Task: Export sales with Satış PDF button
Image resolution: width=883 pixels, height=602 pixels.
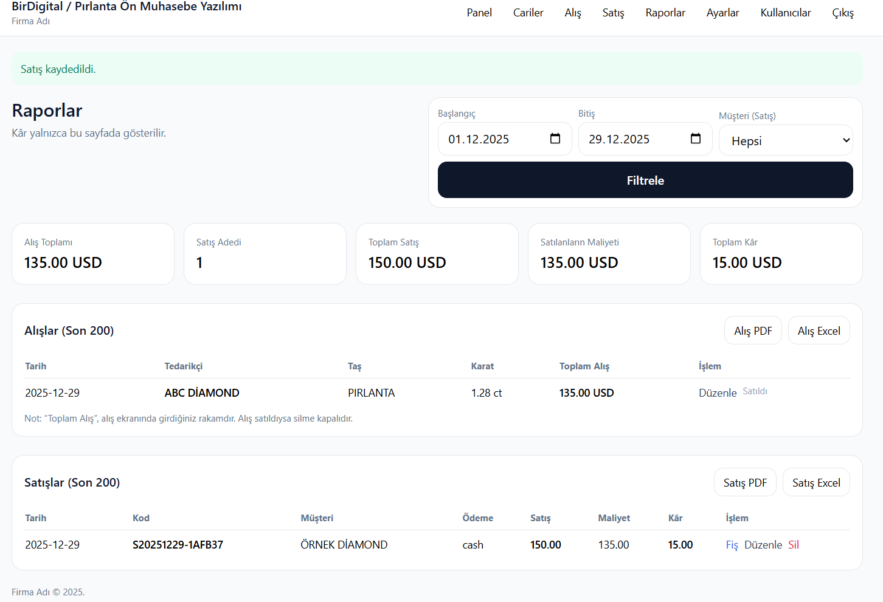Action: (744, 483)
